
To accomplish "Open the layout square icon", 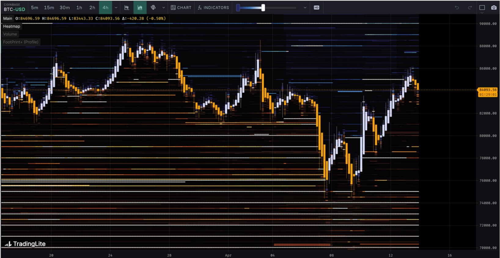I will coord(482,8).
